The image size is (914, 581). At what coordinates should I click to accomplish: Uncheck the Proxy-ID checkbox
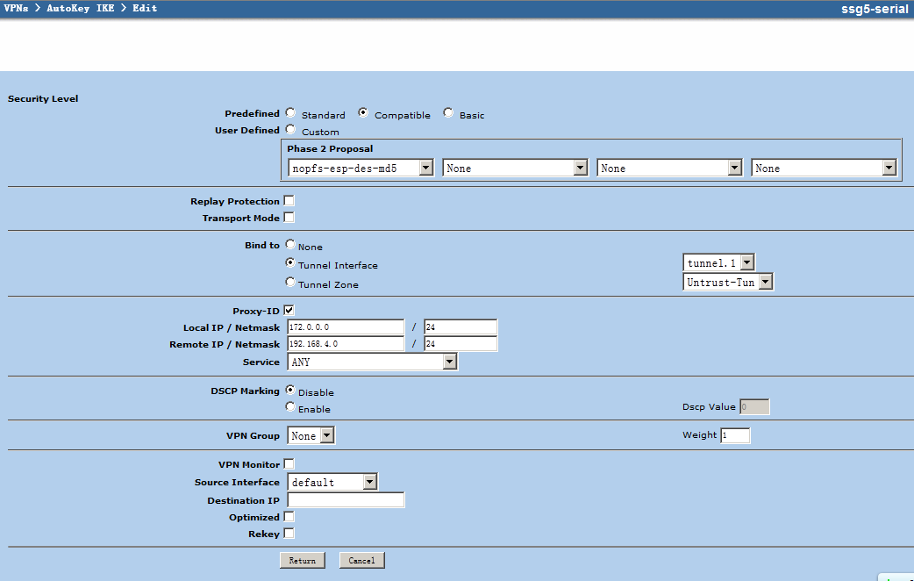(289, 311)
